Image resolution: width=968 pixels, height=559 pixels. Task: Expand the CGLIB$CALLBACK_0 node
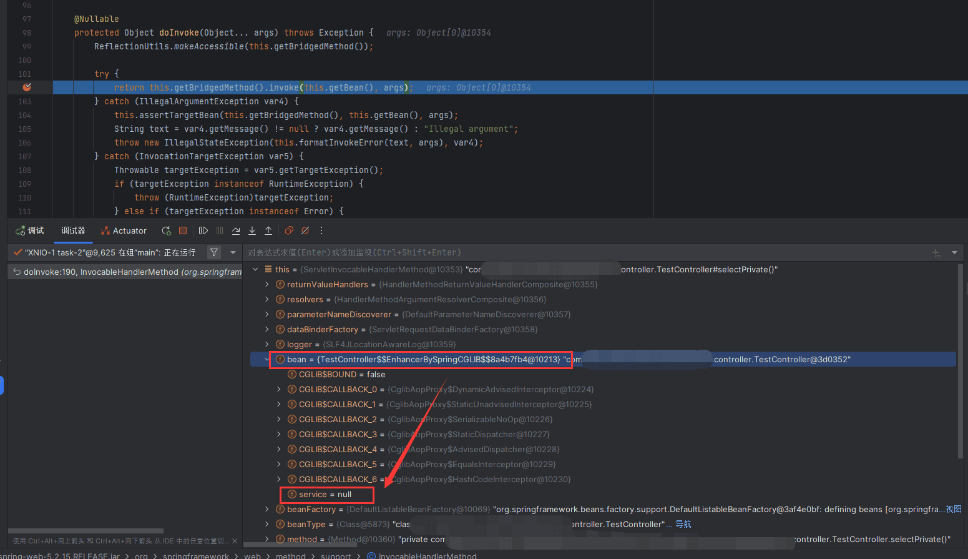coord(279,389)
